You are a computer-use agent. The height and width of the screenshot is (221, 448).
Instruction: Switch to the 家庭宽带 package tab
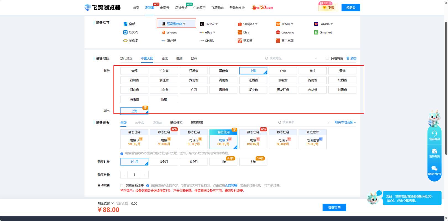(x=197, y=122)
